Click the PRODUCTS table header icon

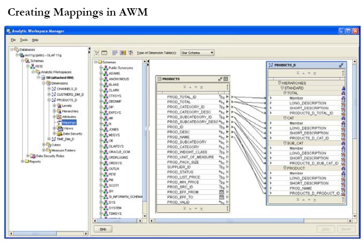tap(158, 79)
